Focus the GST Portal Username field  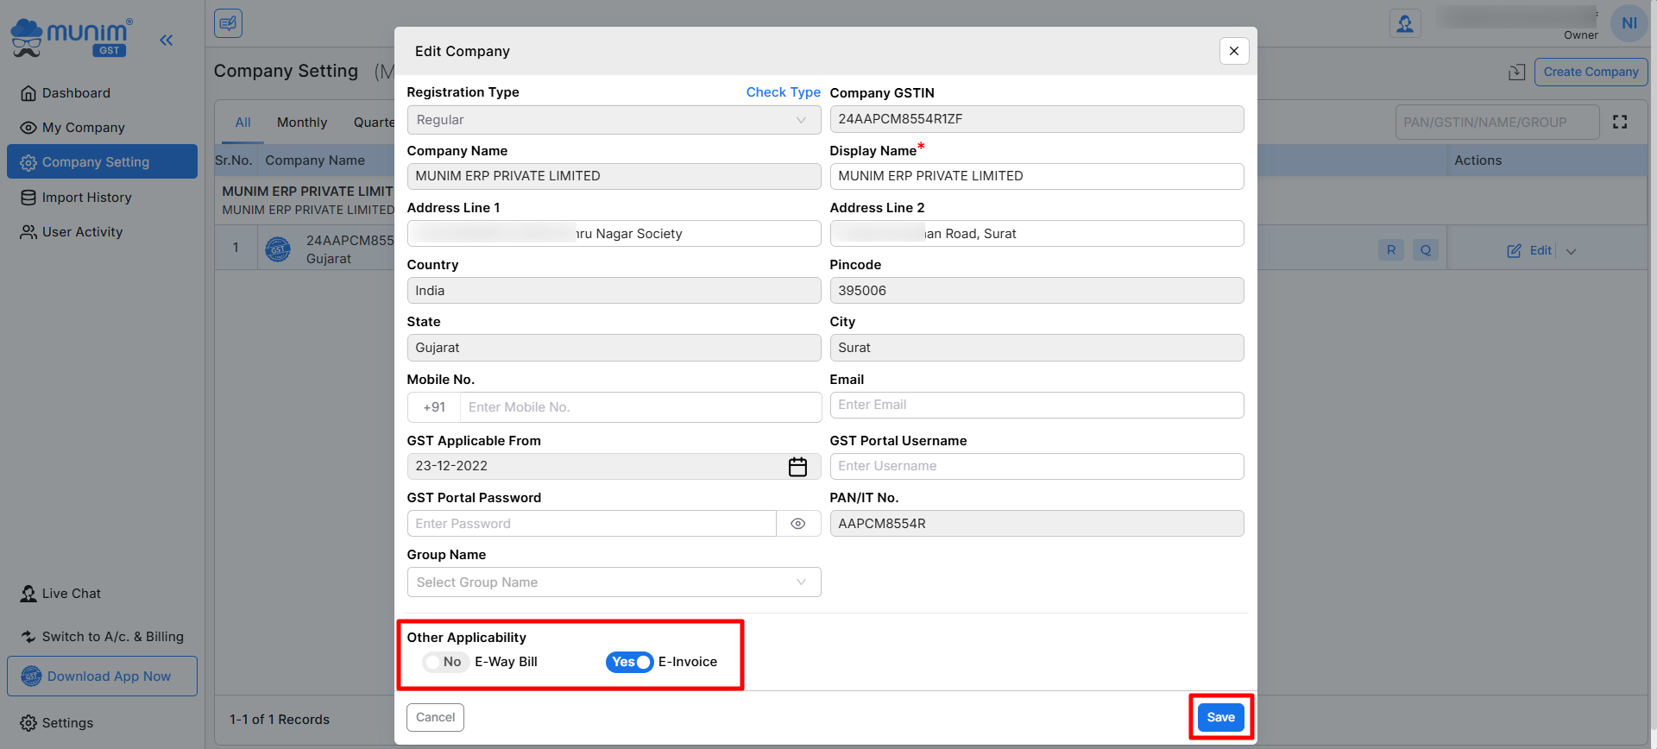click(x=1036, y=467)
